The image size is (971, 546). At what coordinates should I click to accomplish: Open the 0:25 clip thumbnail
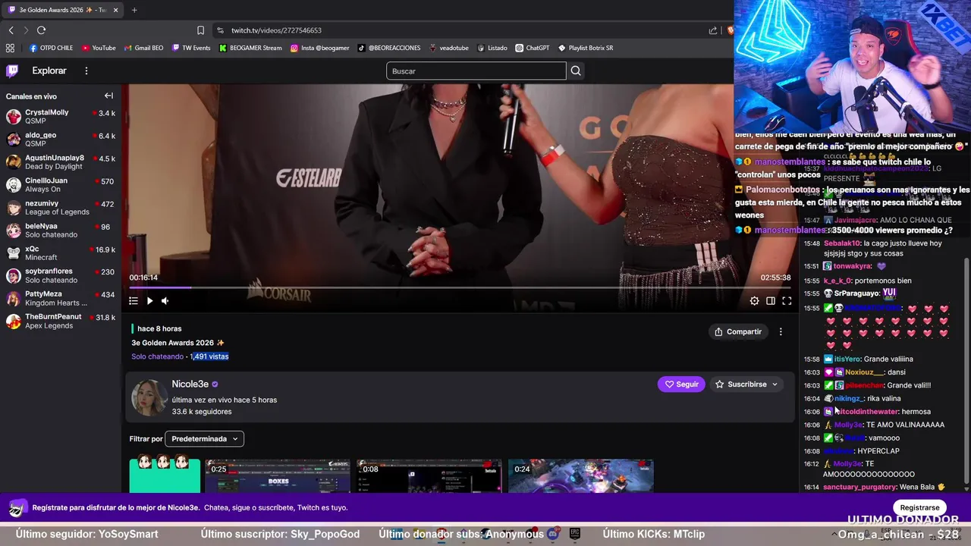(x=278, y=476)
